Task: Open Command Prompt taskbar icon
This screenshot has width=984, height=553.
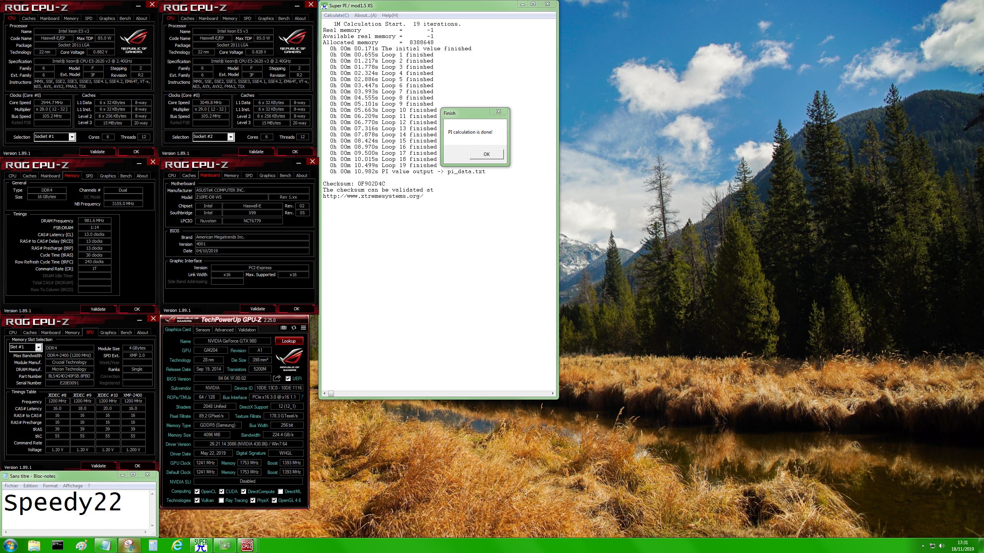Action: (x=58, y=545)
